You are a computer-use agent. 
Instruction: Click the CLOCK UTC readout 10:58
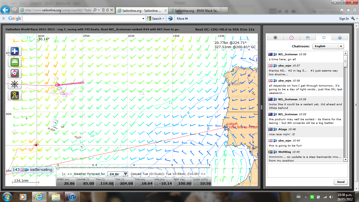(x=206, y=183)
